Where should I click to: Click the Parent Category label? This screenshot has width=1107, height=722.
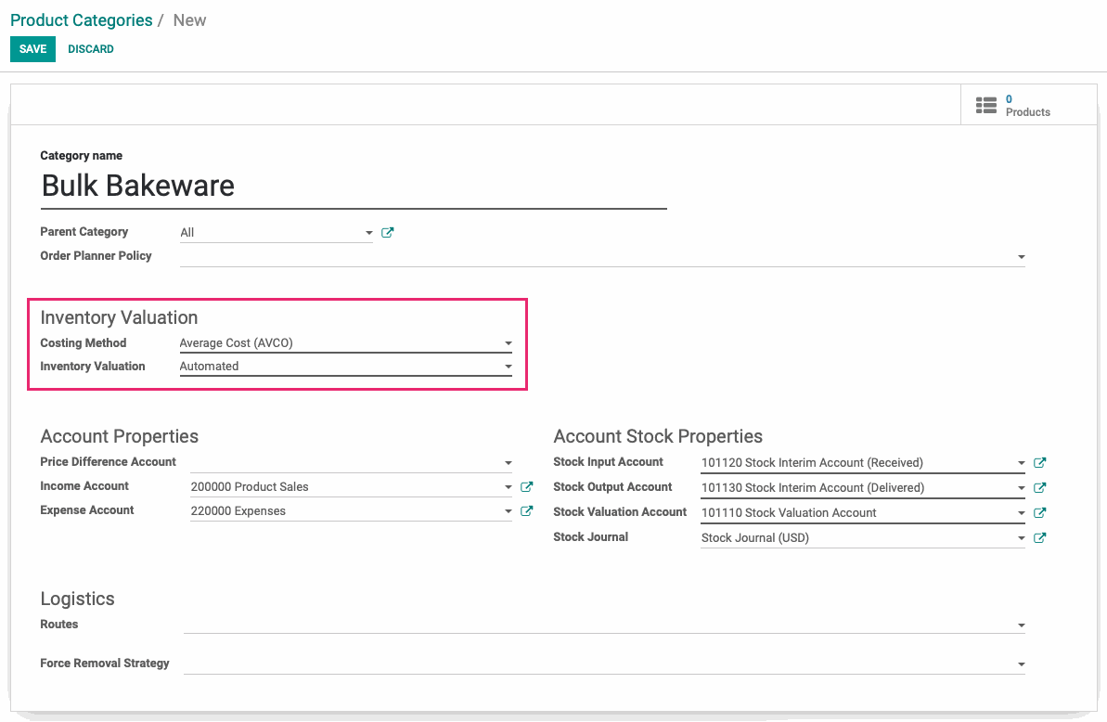pos(84,231)
